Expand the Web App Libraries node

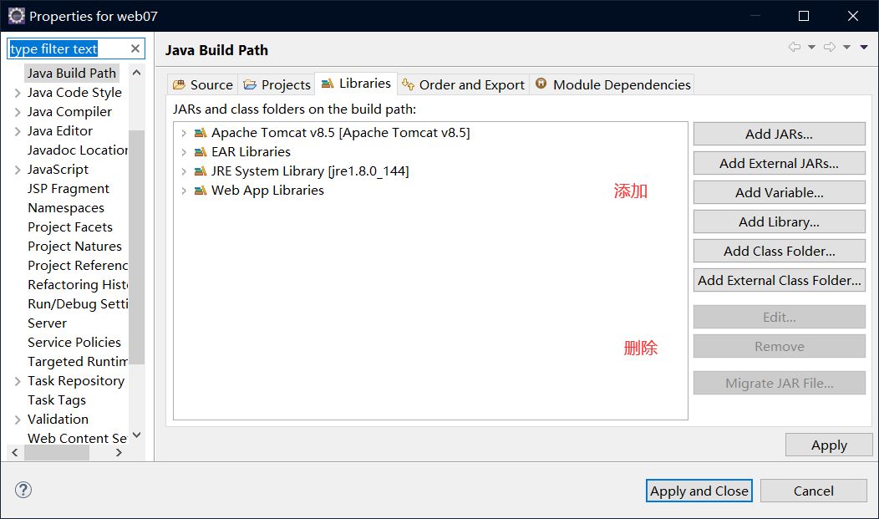[184, 191]
